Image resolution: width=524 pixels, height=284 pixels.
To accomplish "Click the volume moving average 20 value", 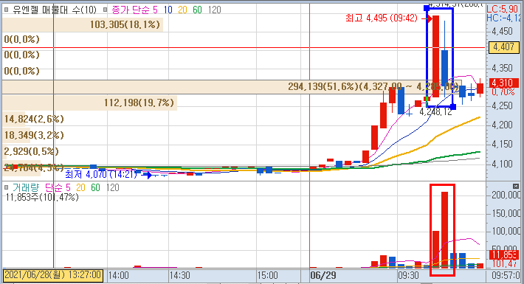I will tap(80, 187).
